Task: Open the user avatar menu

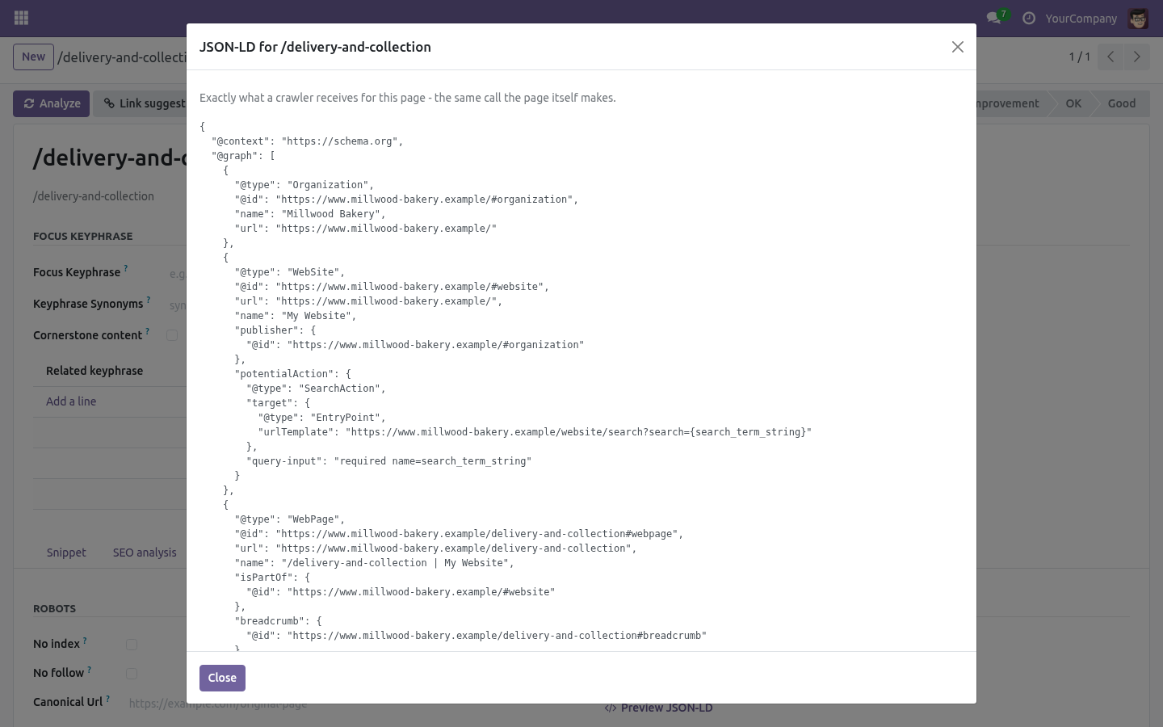Action: (x=1138, y=18)
